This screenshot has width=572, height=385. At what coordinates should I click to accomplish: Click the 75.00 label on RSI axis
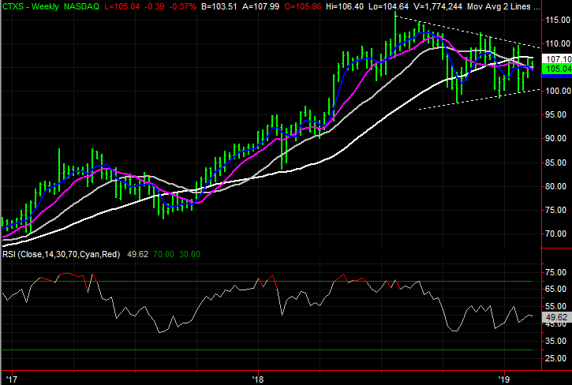pyautogui.click(x=557, y=272)
